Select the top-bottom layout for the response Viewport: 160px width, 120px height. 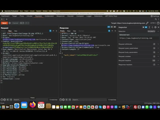(x=112, y=27)
